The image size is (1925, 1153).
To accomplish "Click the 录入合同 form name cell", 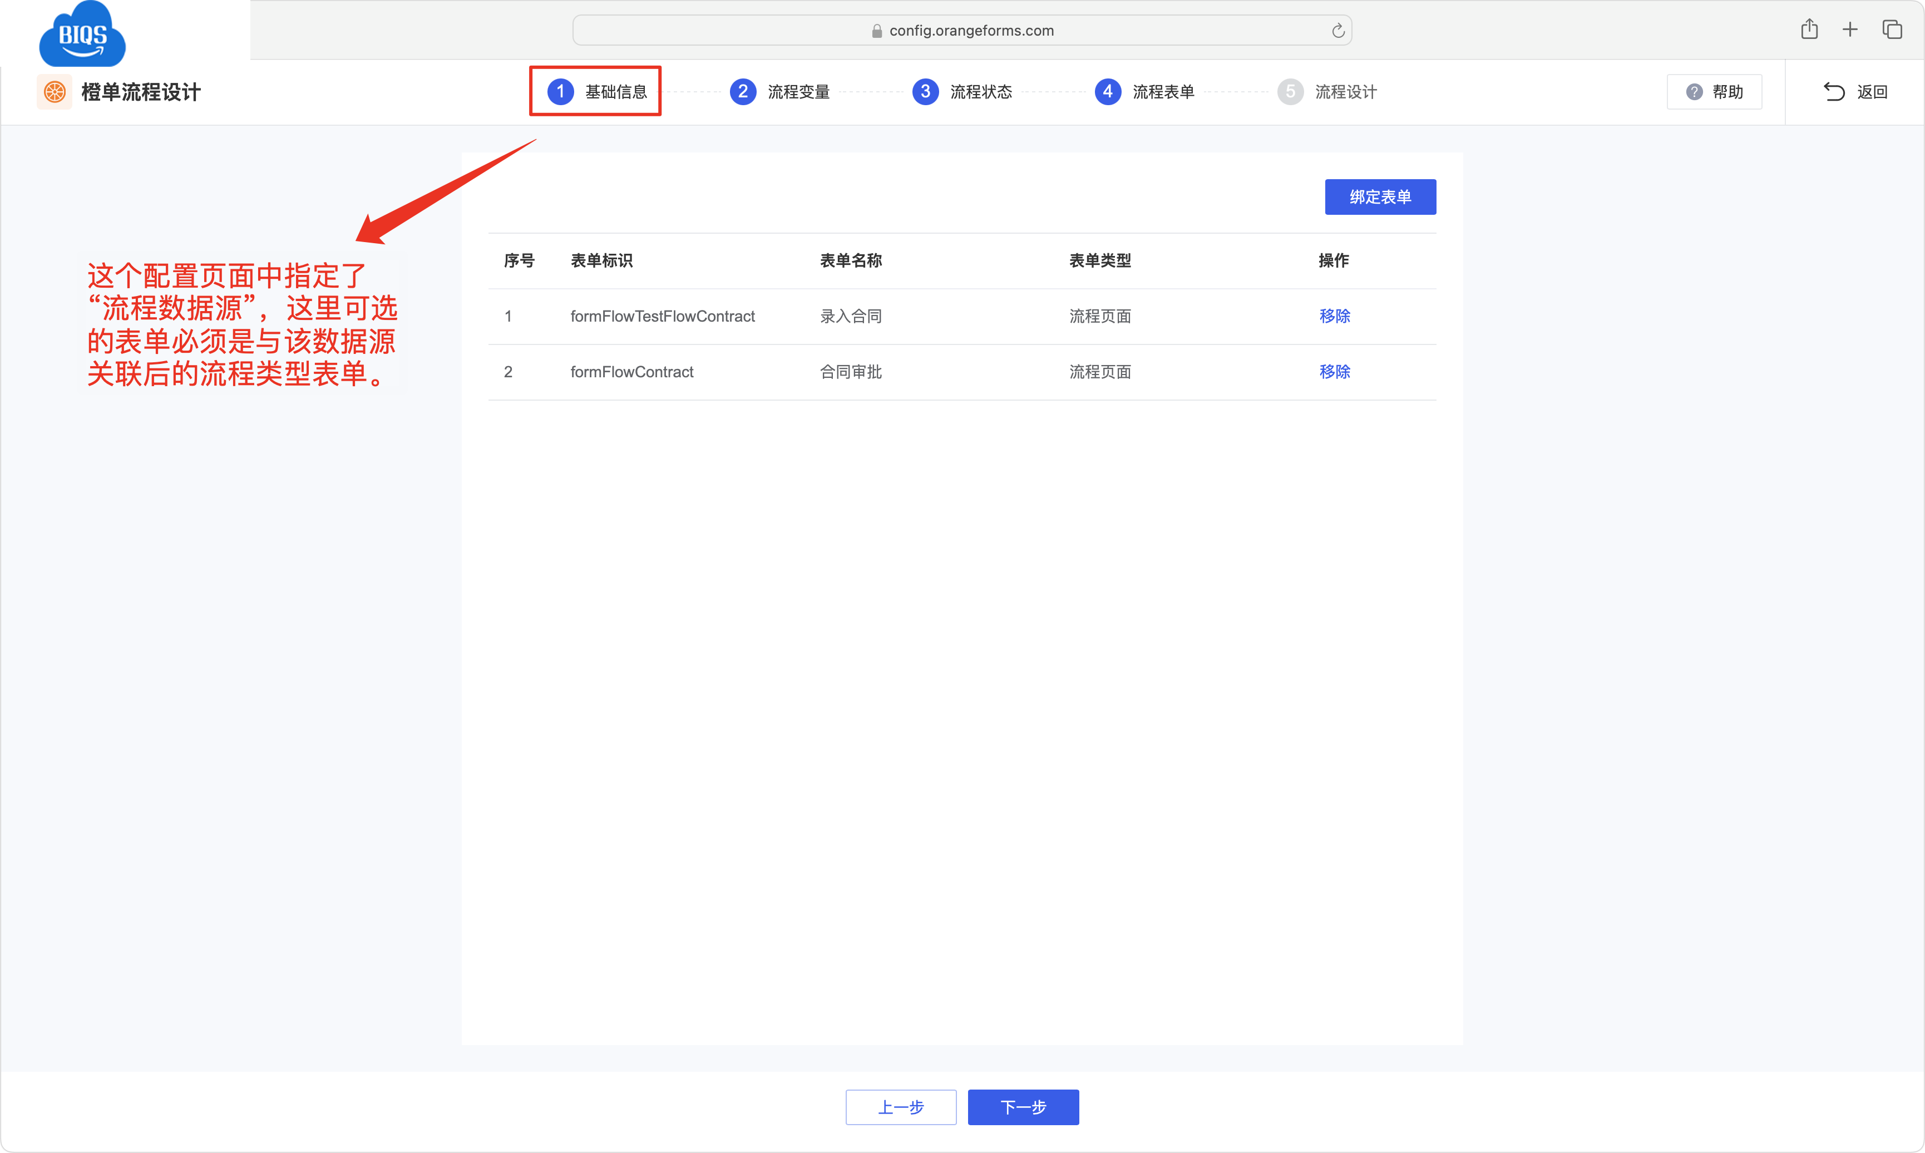I will pos(851,316).
